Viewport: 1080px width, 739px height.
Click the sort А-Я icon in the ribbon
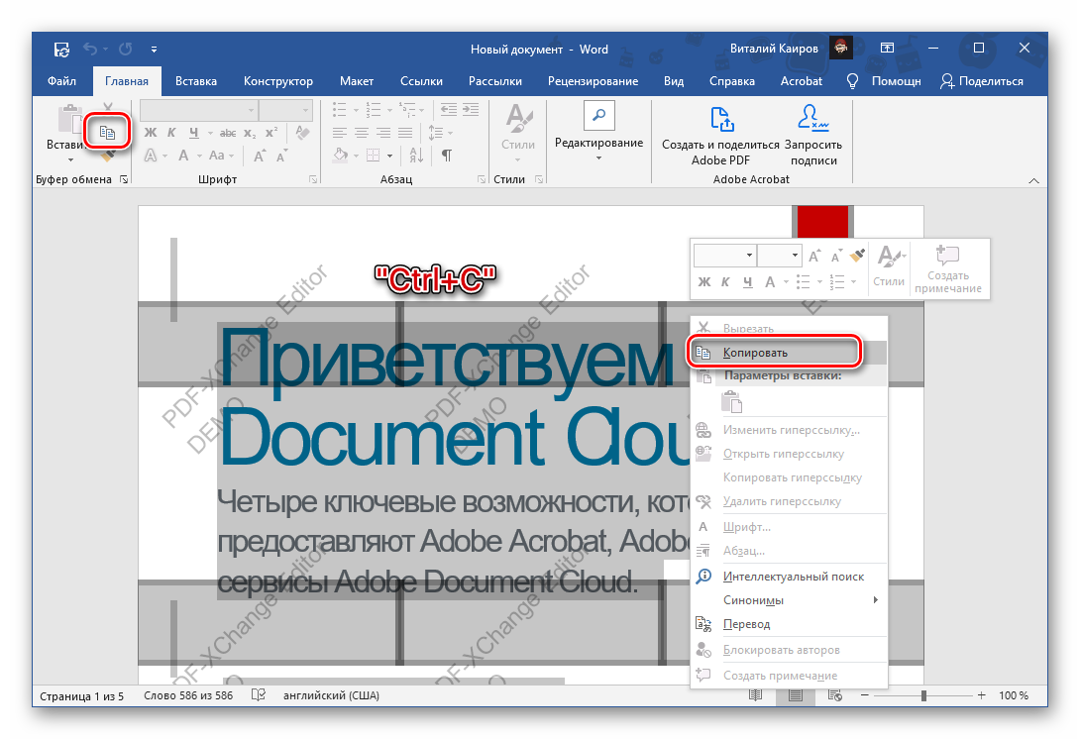[416, 156]
